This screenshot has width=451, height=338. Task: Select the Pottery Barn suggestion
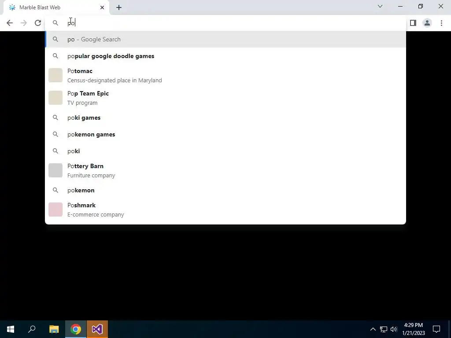coord(225,170)
